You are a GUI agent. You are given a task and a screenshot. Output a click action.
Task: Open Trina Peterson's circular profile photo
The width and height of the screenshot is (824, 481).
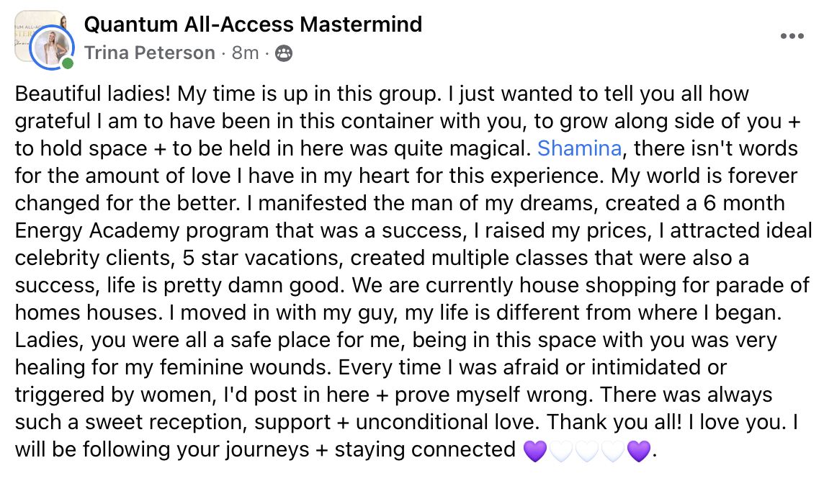pyautogui.click(x=51, y=45)
